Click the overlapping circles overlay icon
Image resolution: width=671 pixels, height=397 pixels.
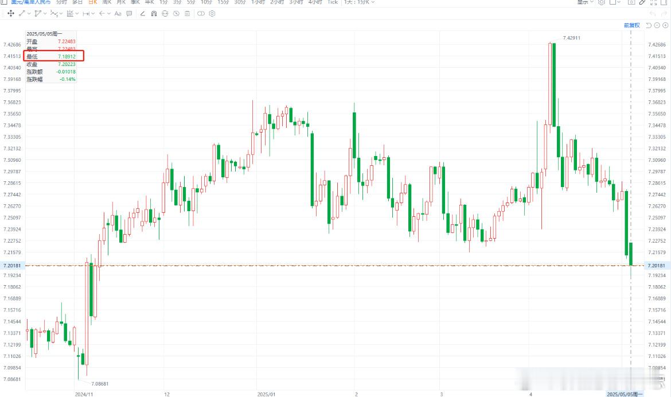(201, 14)
